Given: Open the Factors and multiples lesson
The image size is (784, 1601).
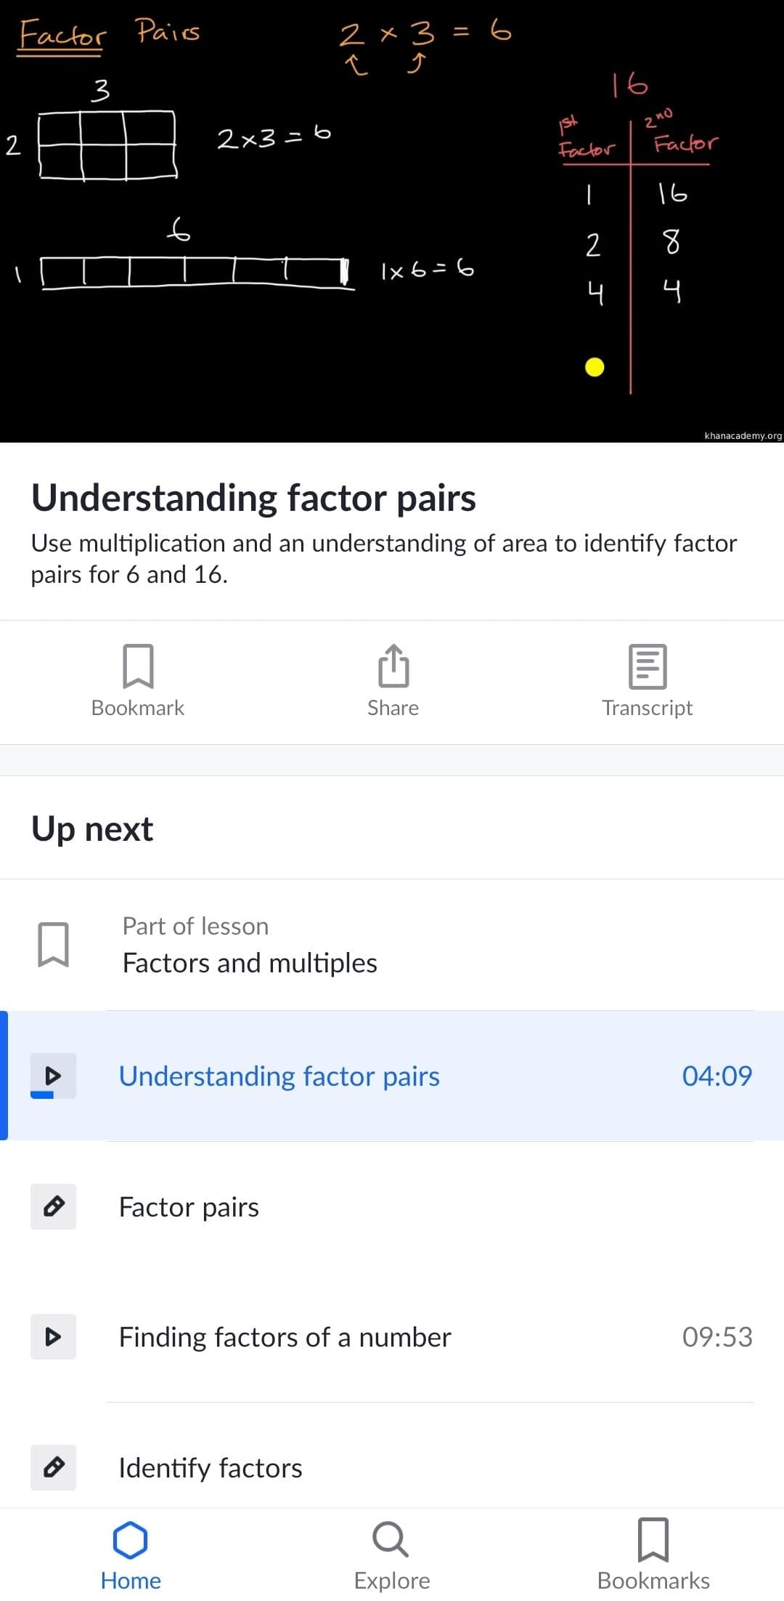Looking at the screenshot, I should pyautogui.click(x=250, y=962).
